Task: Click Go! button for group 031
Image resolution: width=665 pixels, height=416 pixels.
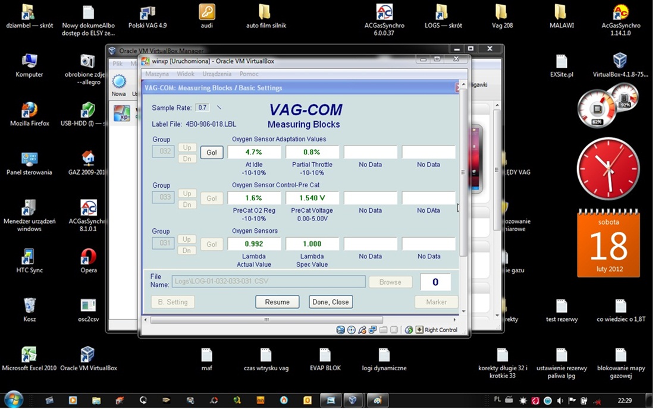Action: tap(212, 244)
